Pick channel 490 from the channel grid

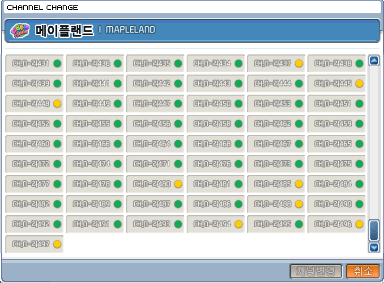336,204
